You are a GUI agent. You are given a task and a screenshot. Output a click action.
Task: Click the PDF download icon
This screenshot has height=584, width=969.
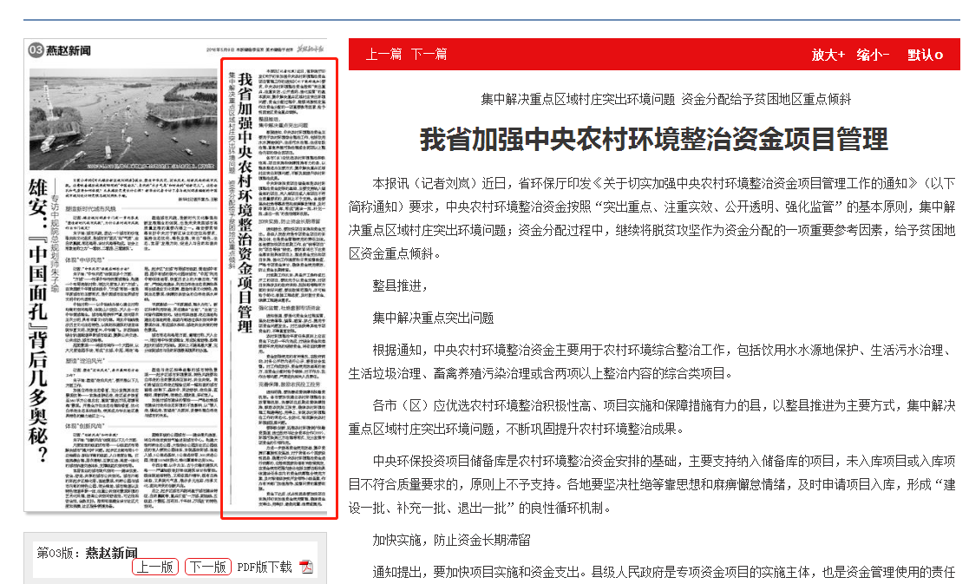[x=305, y=567]
